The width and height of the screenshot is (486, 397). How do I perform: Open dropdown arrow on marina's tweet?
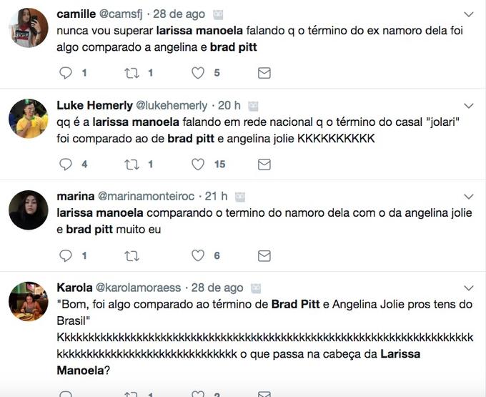click(x=469, y=197)
